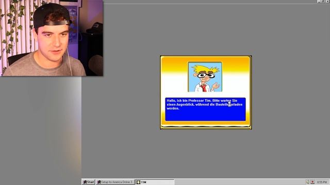Click Professor Tim's cartoon portrait

(205, 77)
